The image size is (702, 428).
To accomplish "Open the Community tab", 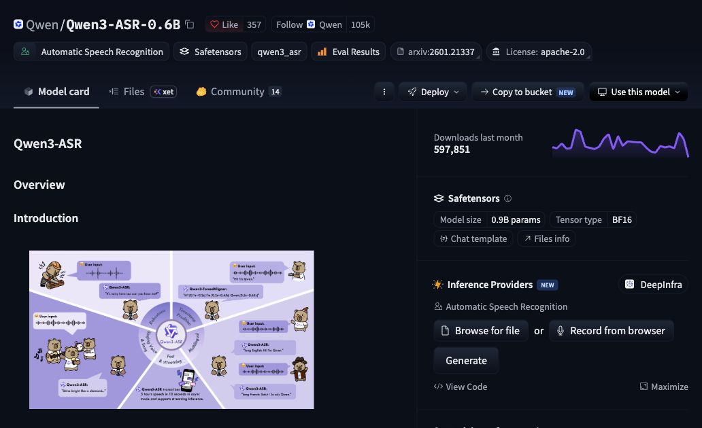I will click(x=238, y=92).
